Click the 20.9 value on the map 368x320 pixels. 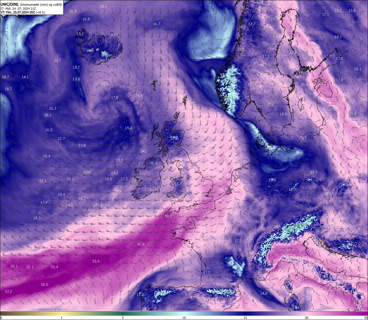tap(99, 205)
